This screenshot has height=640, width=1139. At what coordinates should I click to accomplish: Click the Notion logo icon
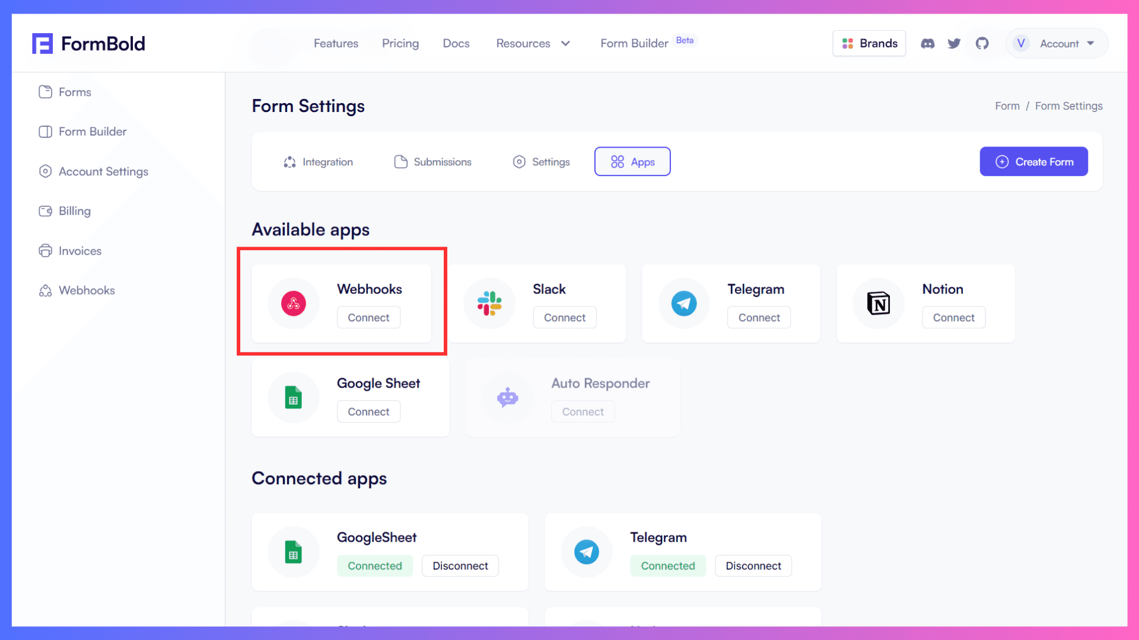coord(878,303)
